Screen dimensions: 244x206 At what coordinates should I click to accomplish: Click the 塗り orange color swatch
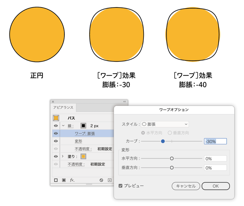83,156
